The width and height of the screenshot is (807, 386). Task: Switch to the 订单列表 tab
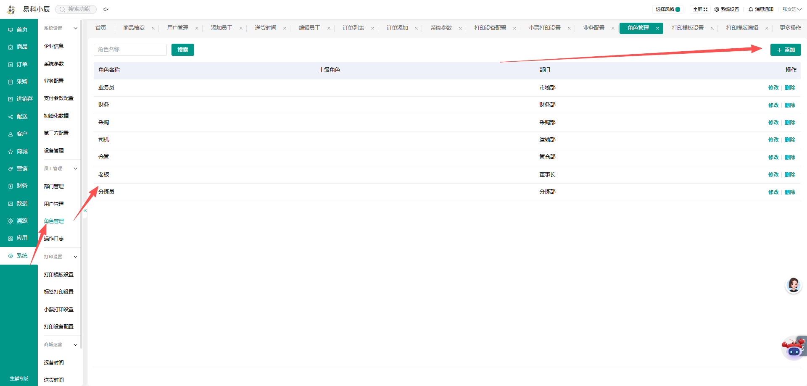353,28
